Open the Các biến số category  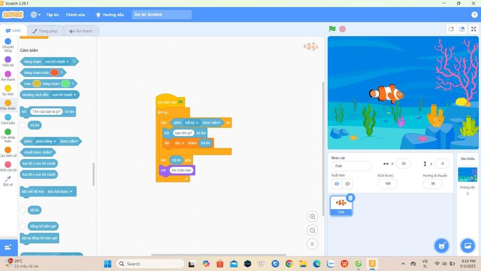[x=8, y=152]
